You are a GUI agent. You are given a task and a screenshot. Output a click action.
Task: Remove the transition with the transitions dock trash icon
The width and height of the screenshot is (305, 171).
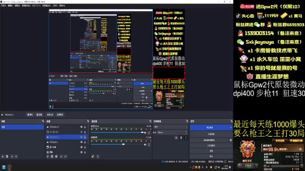(x=181, y=138)
